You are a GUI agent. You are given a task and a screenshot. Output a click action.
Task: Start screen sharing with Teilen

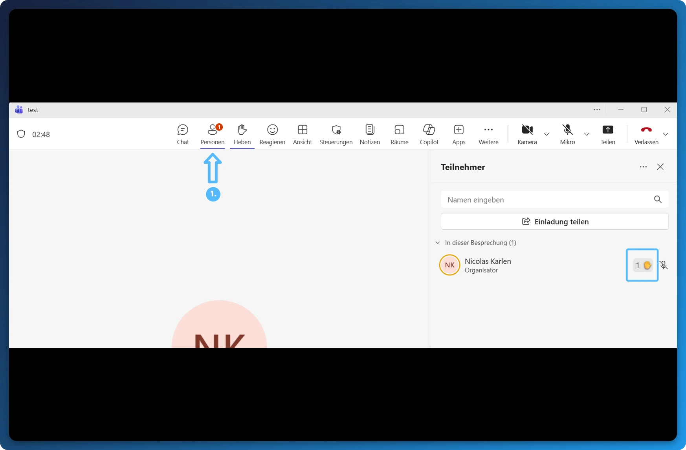pos(608,134)
